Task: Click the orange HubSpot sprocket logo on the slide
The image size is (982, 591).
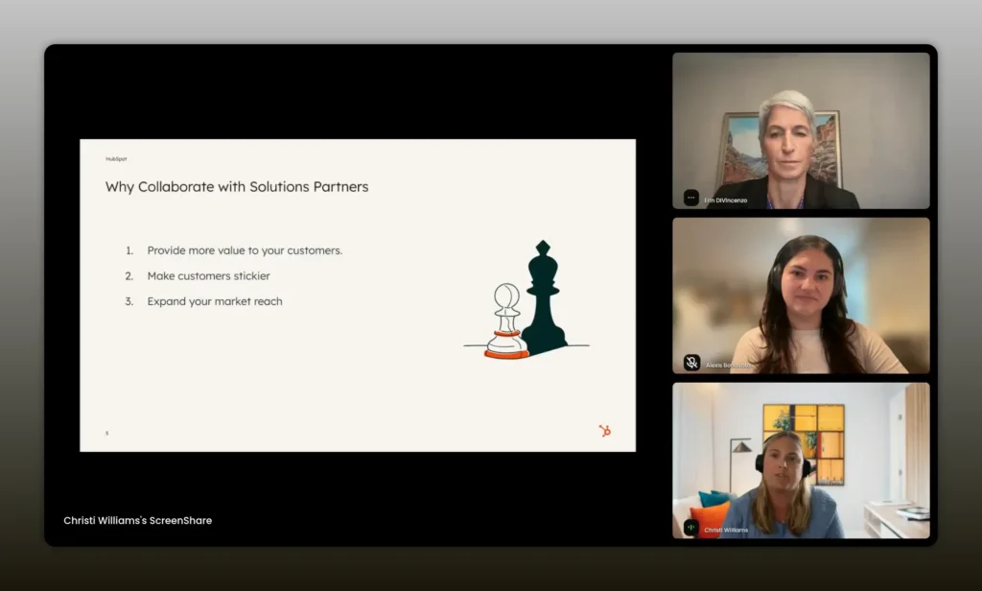Action: point(604,431)
